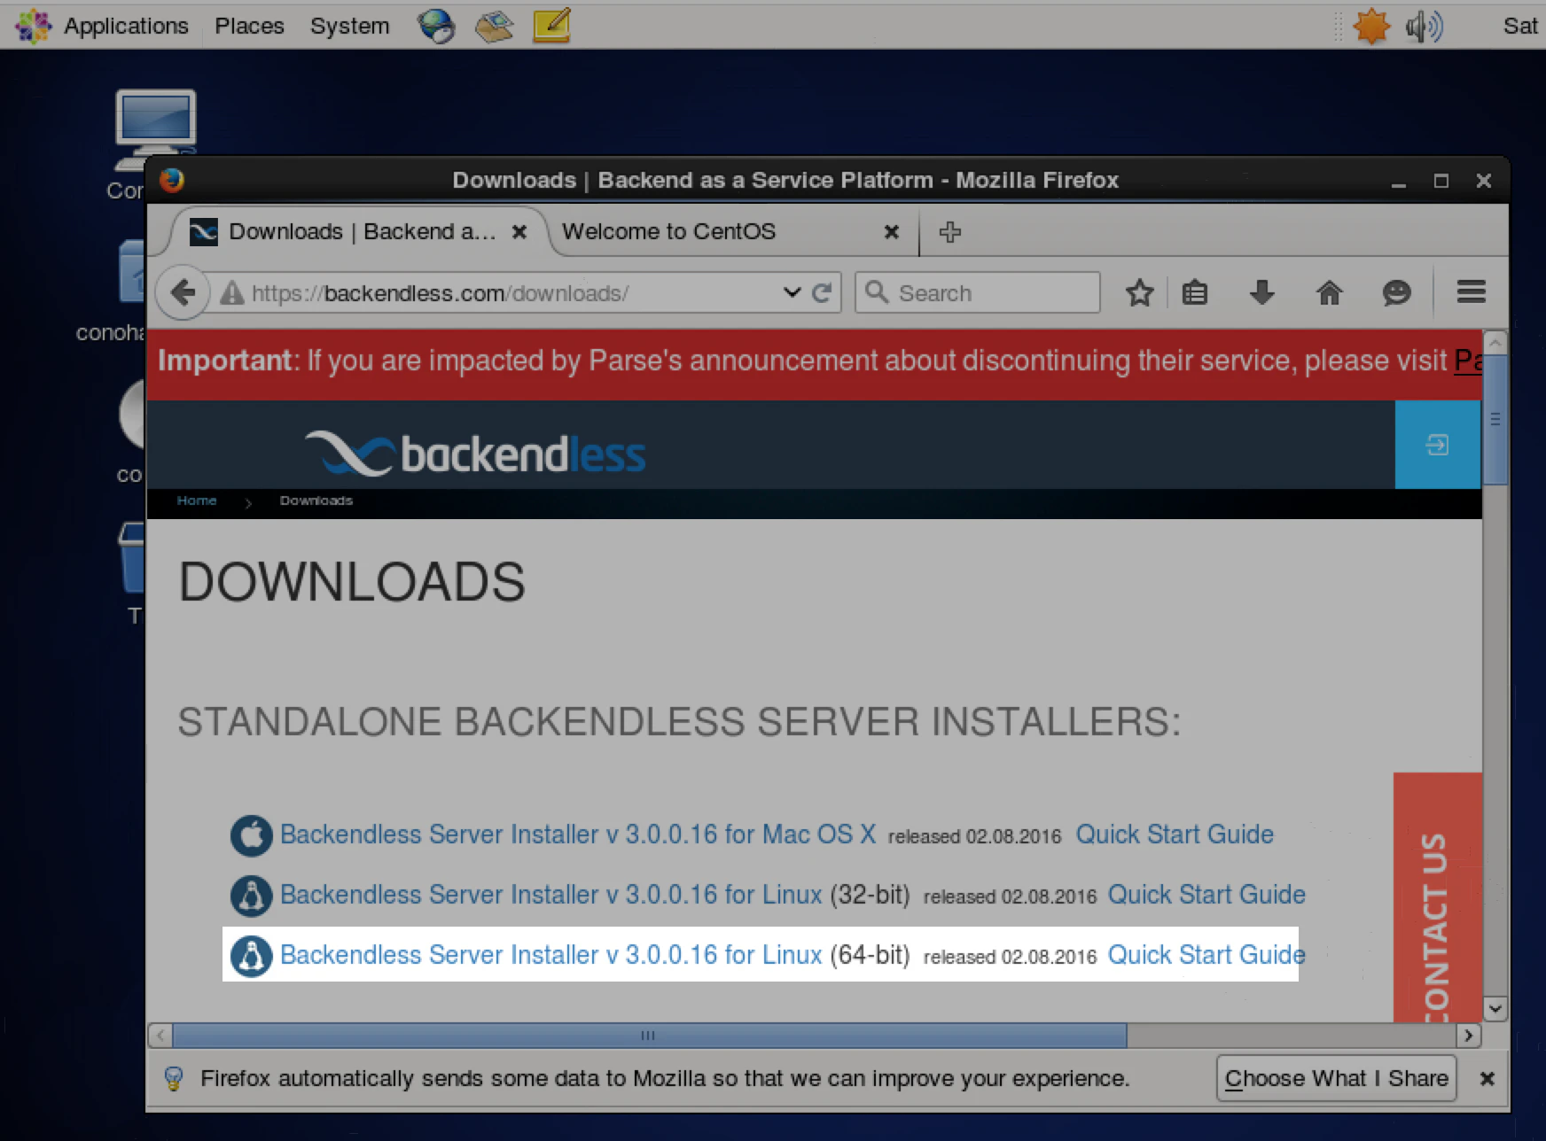This screenshot has height=1141, width=1546.
Task: Open the Computer desktop icon
Action: point(155,131)
